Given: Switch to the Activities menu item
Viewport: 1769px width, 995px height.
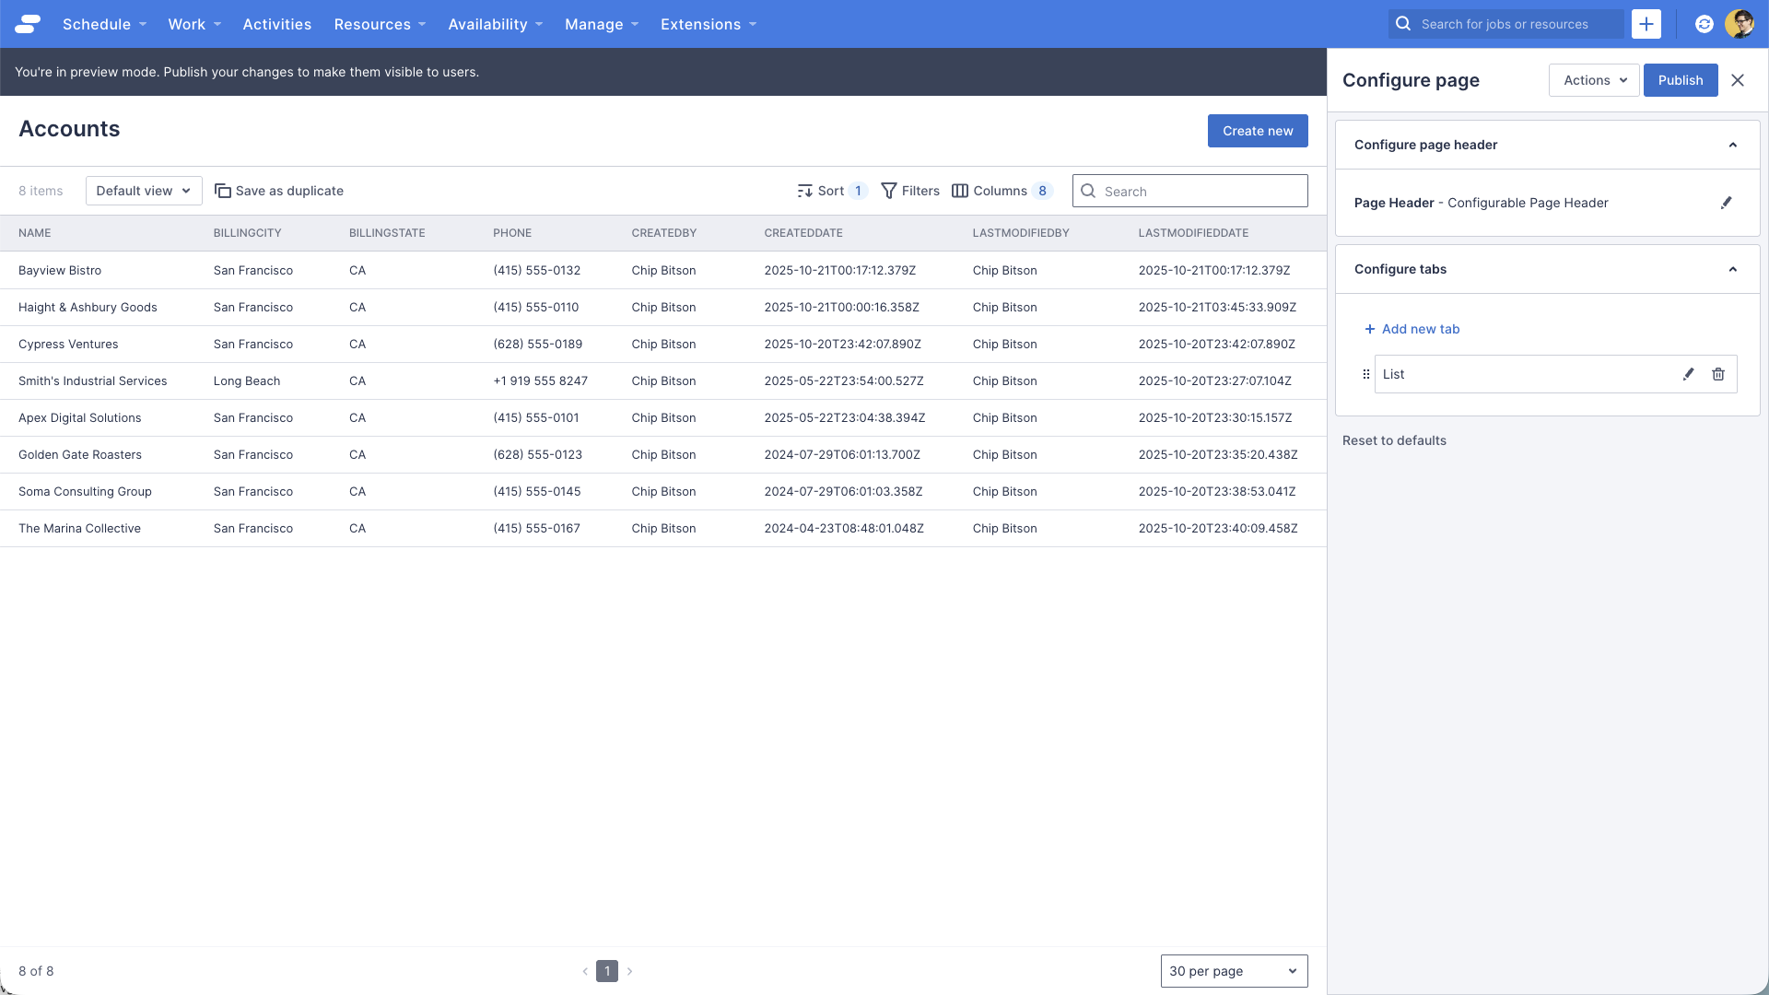Looking at the screenshot, I should 276,24.
